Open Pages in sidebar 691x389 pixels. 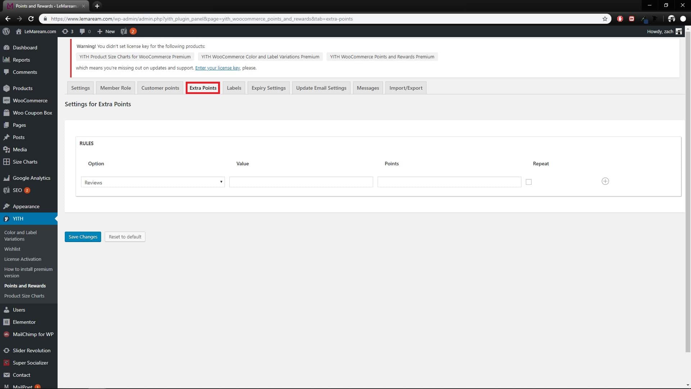click(29, 125)
